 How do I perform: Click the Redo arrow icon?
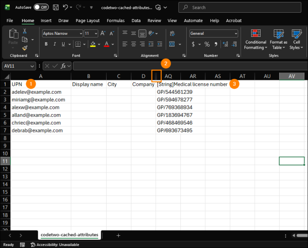tap(79, 7)
